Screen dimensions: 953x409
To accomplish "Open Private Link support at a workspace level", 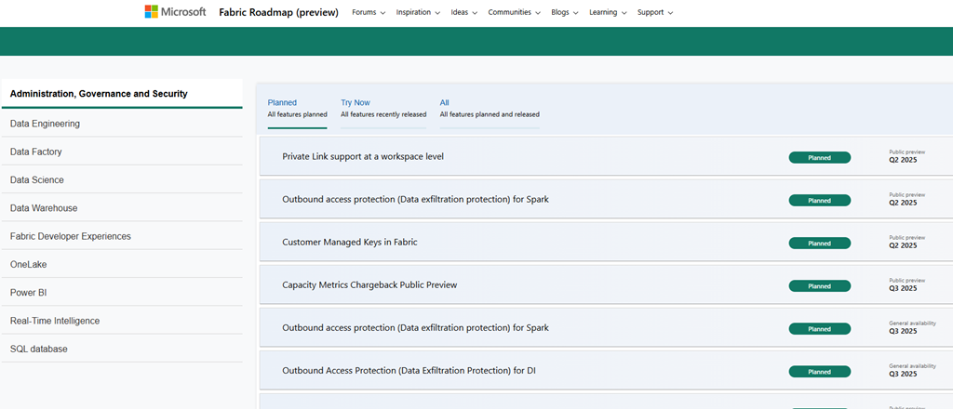I will point(363,156).
